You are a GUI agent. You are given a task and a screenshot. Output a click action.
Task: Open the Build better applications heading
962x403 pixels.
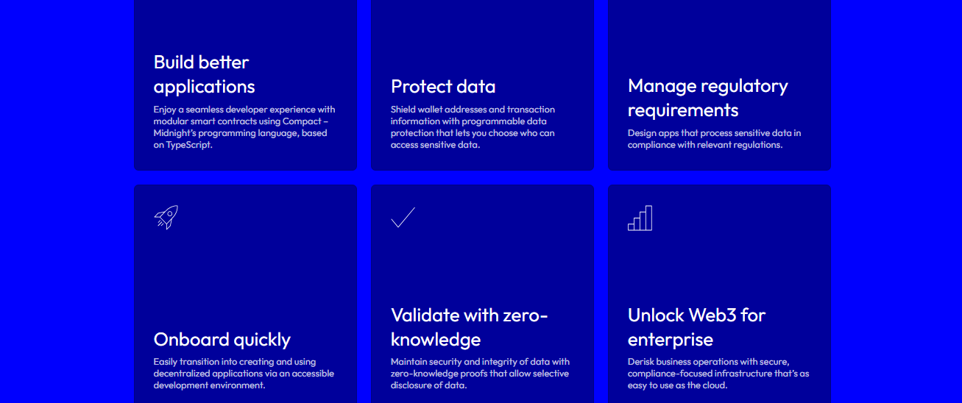pyautogui.click(x=204, y=74)
